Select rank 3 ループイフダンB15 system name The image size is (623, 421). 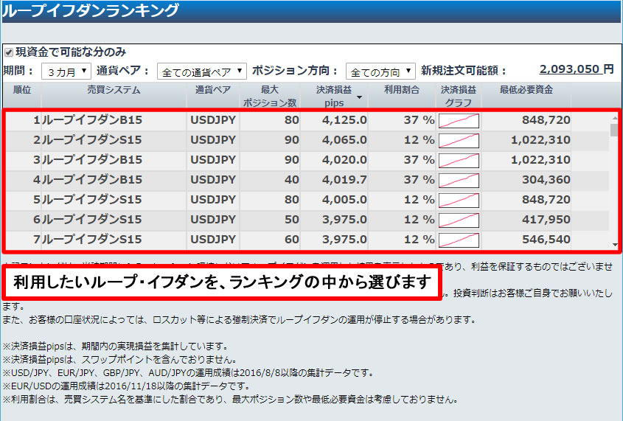(x=91, y=160)
